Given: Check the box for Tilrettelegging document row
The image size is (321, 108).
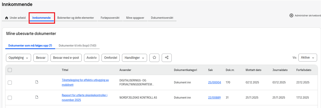Looking at the screenshot, I should 10,83.
